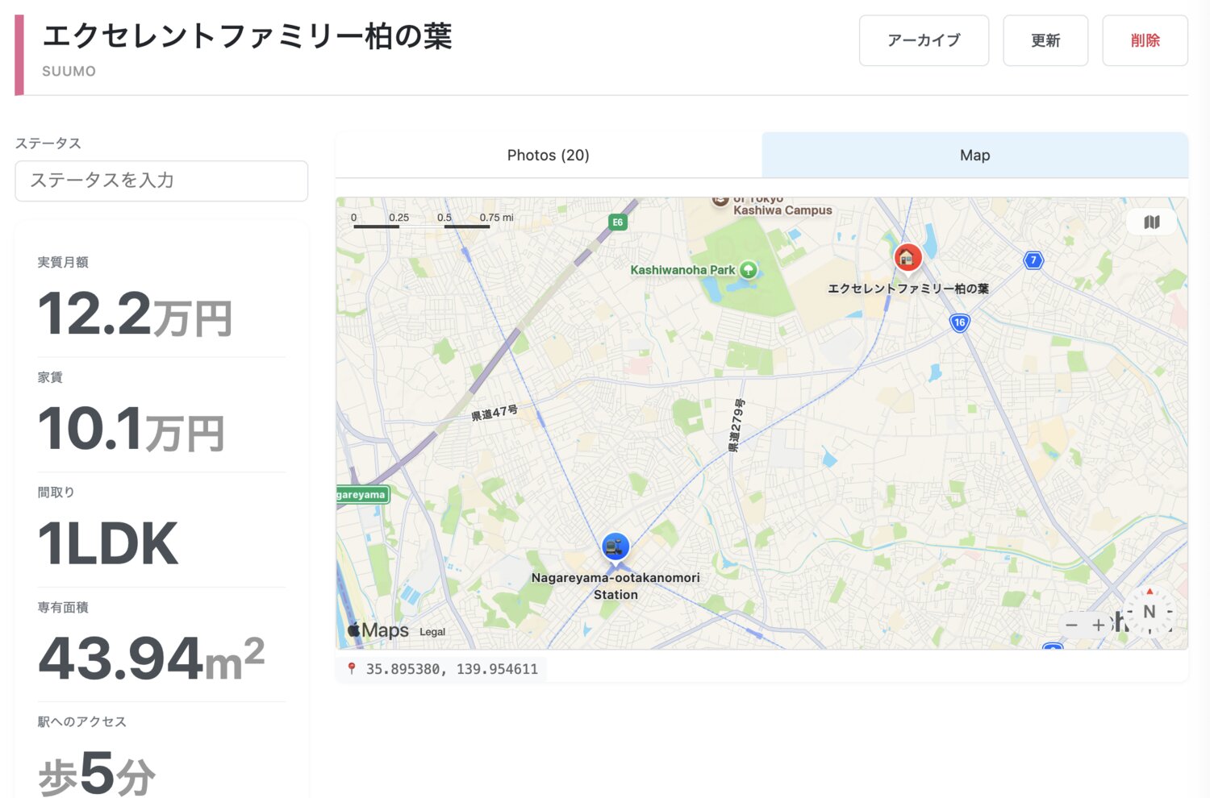This screenshot has width=1210, height=798.
Task: Click the Nagareyama-ootakanomori Station train pin
Action: [x=615, y=547]
